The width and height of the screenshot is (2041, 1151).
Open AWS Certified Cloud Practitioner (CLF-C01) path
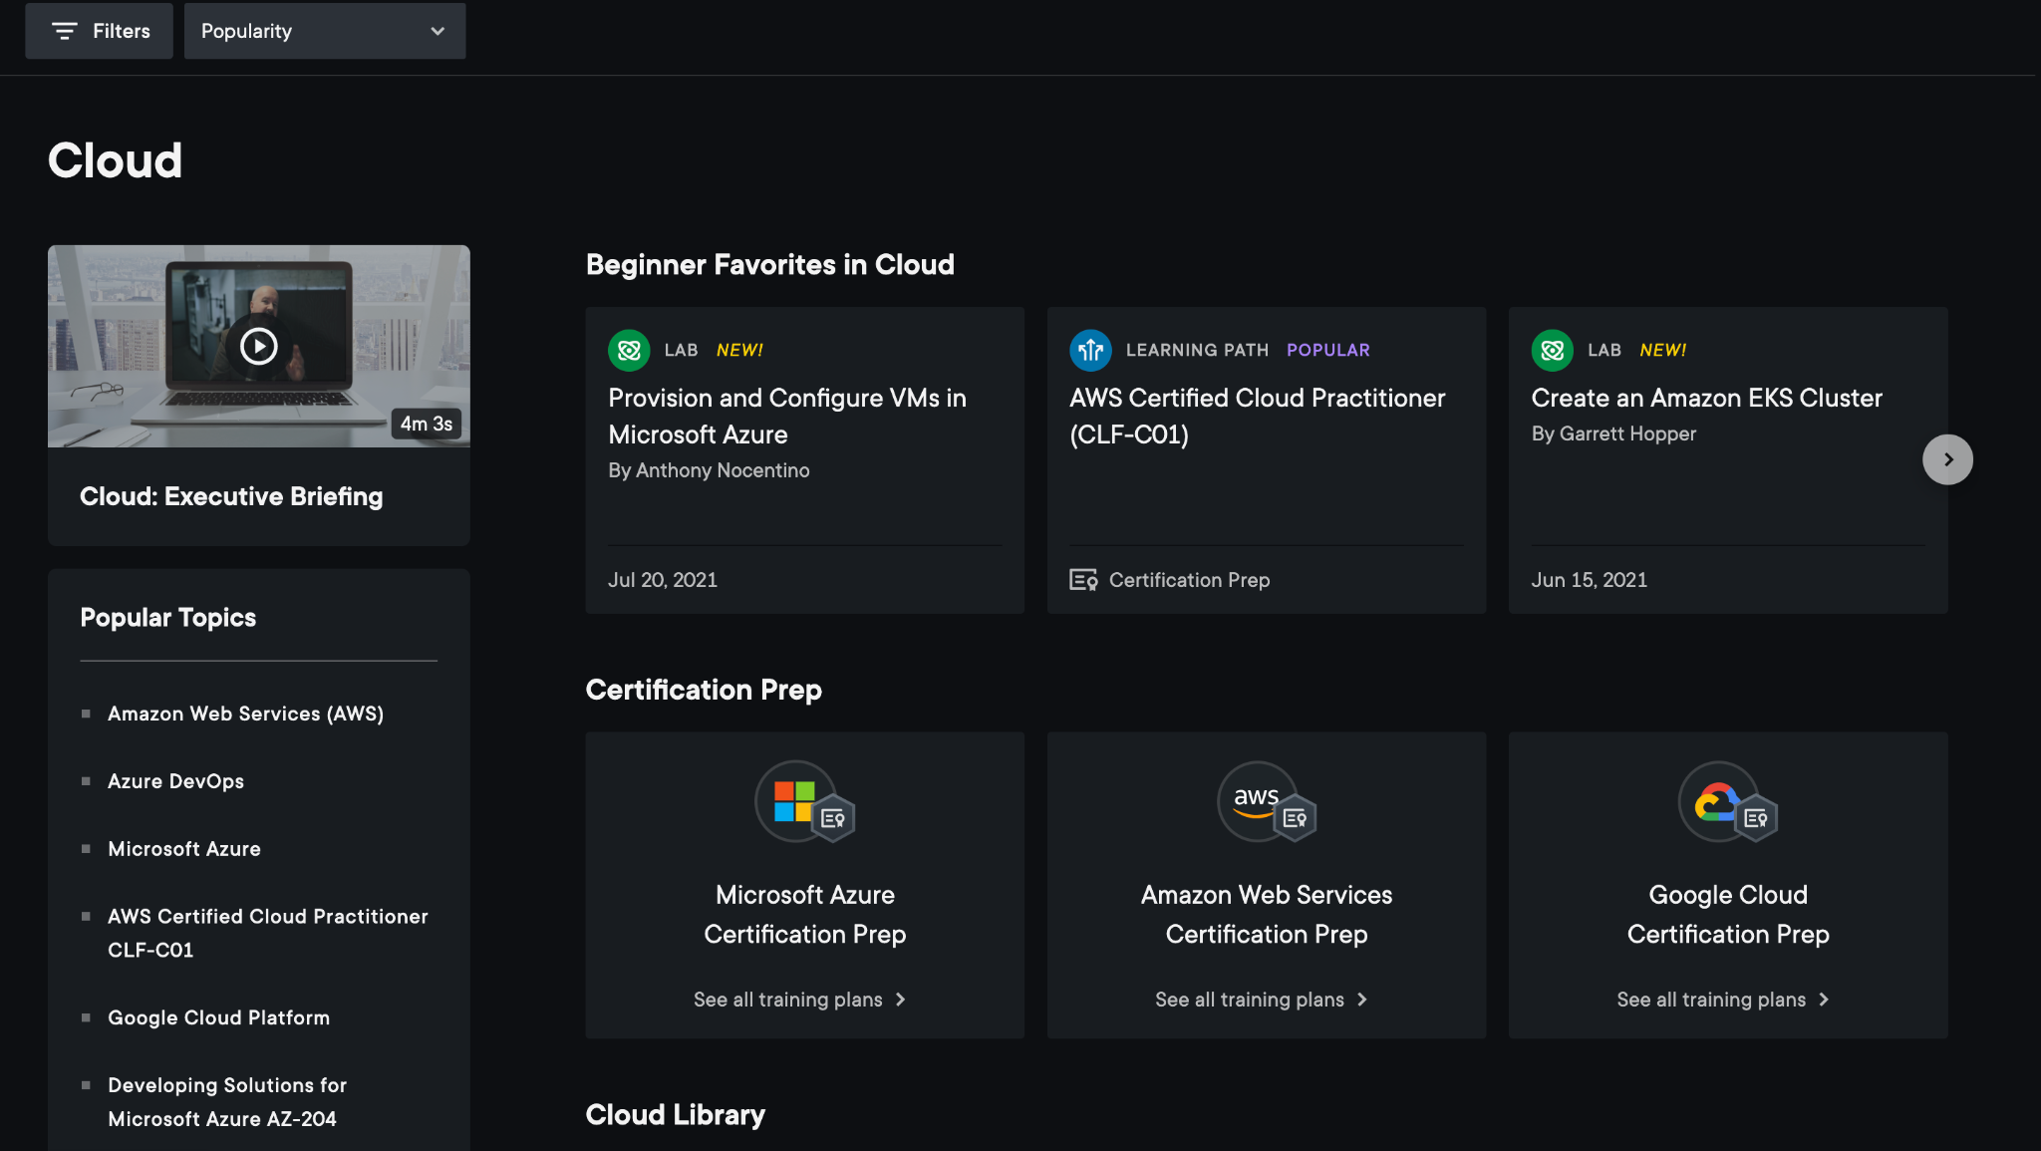1257,416
